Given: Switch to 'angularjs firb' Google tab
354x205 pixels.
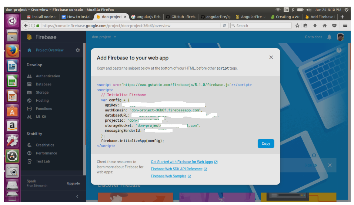Looking at the screenshot, I should (x=146, y=17).
